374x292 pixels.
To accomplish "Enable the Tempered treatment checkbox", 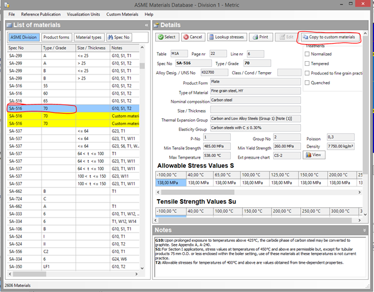I will pyautogui.click(x=307, y=63).
